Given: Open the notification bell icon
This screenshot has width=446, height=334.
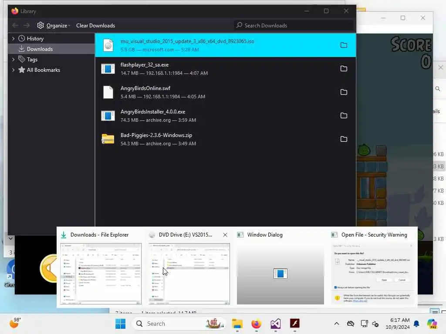Looking at the screenshot, I should (x=416, y=324).
